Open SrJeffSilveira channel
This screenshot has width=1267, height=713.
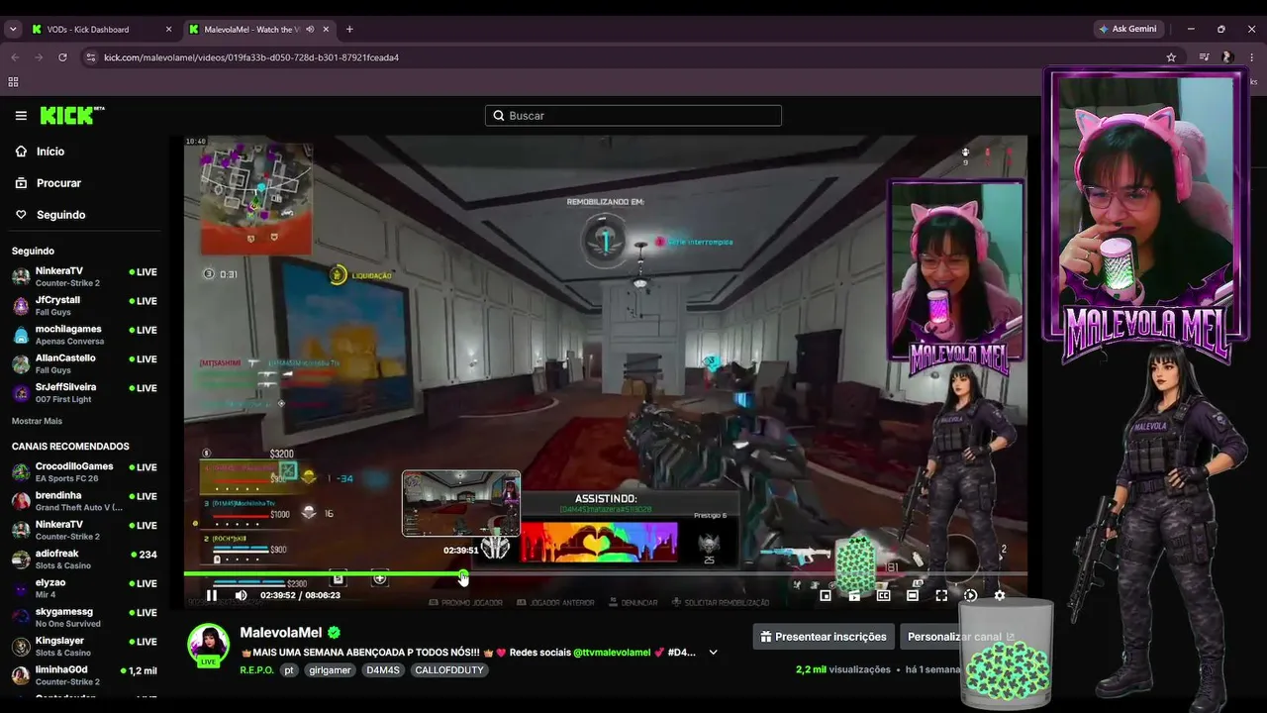tap(84, 392)
